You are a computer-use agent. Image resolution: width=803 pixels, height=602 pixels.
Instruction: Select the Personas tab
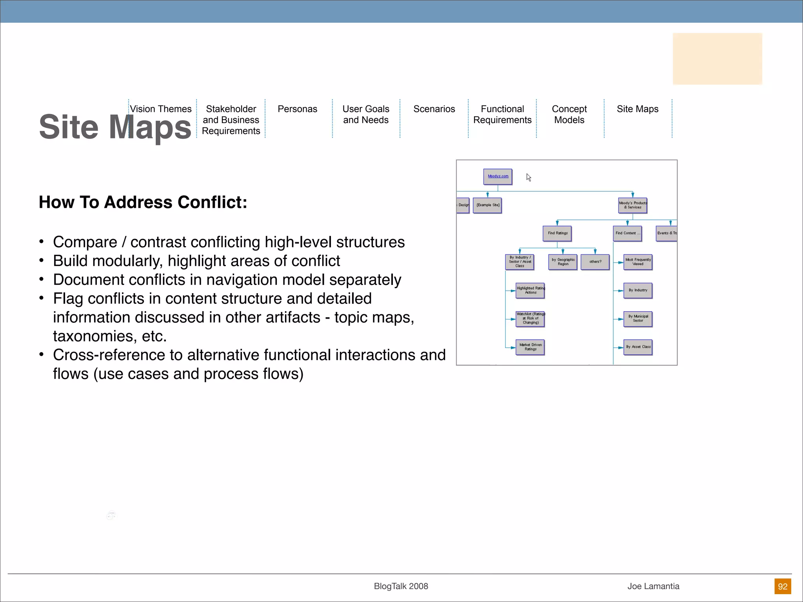click(297, 109)
